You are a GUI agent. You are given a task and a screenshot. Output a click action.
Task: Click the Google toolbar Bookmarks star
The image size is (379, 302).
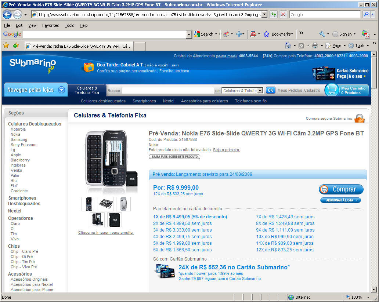coord(267,34)
